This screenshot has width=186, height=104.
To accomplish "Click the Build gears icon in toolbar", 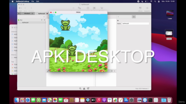I will pyautogui.click(x=79, y=8).
